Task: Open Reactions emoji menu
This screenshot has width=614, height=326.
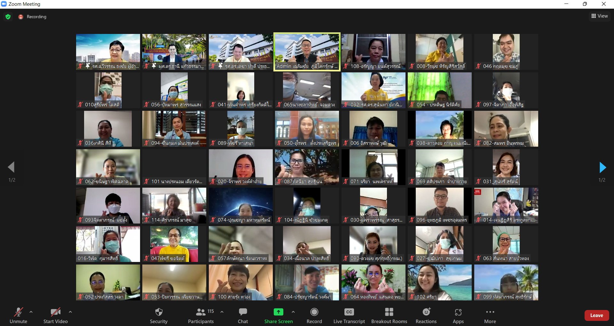Action: [x=426, y=315]
